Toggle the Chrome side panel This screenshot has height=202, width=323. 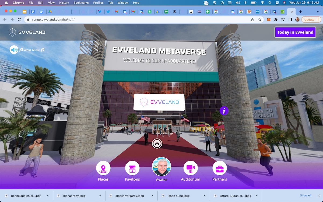coord(290,20)
